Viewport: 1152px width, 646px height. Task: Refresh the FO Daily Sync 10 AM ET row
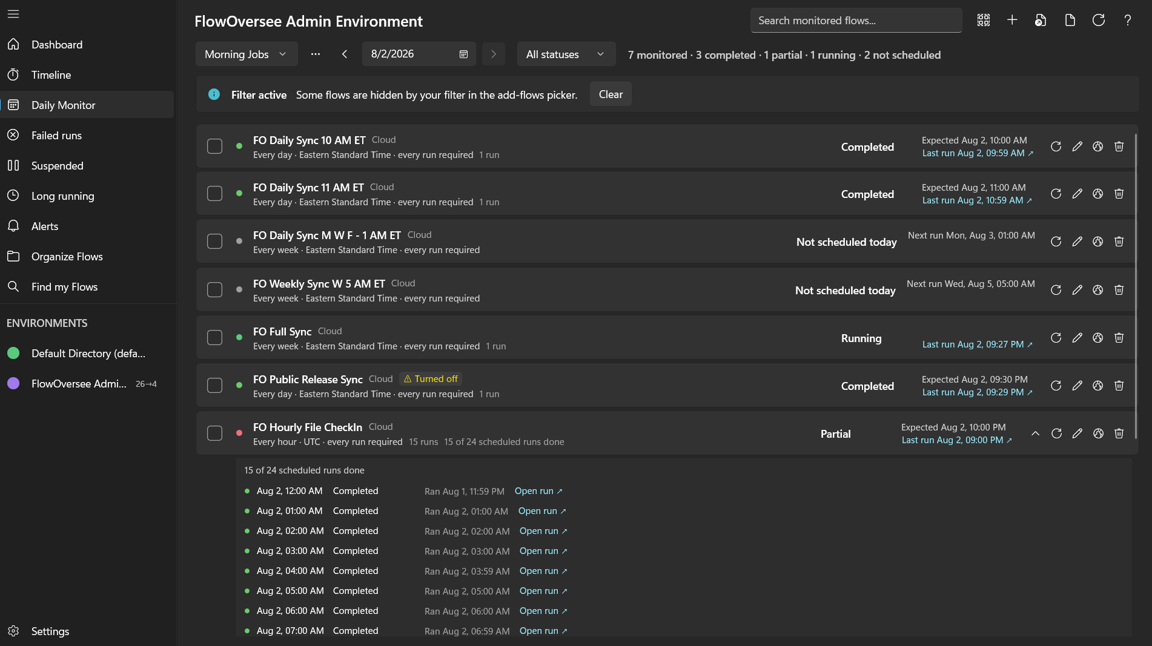point(1056,147)
